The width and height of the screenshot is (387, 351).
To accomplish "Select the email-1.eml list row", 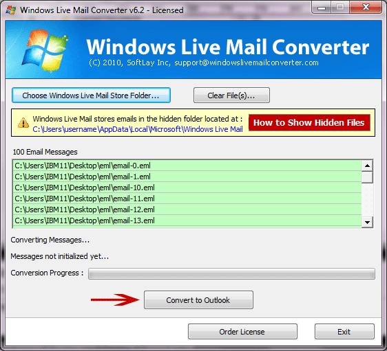I will tap(187, 177).
